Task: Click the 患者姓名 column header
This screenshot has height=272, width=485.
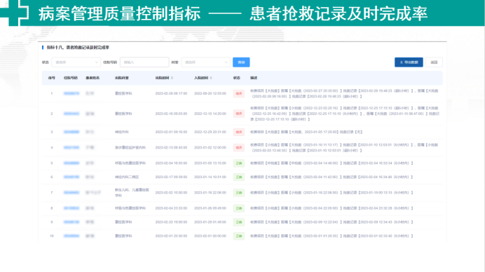Action: point(93,78)
